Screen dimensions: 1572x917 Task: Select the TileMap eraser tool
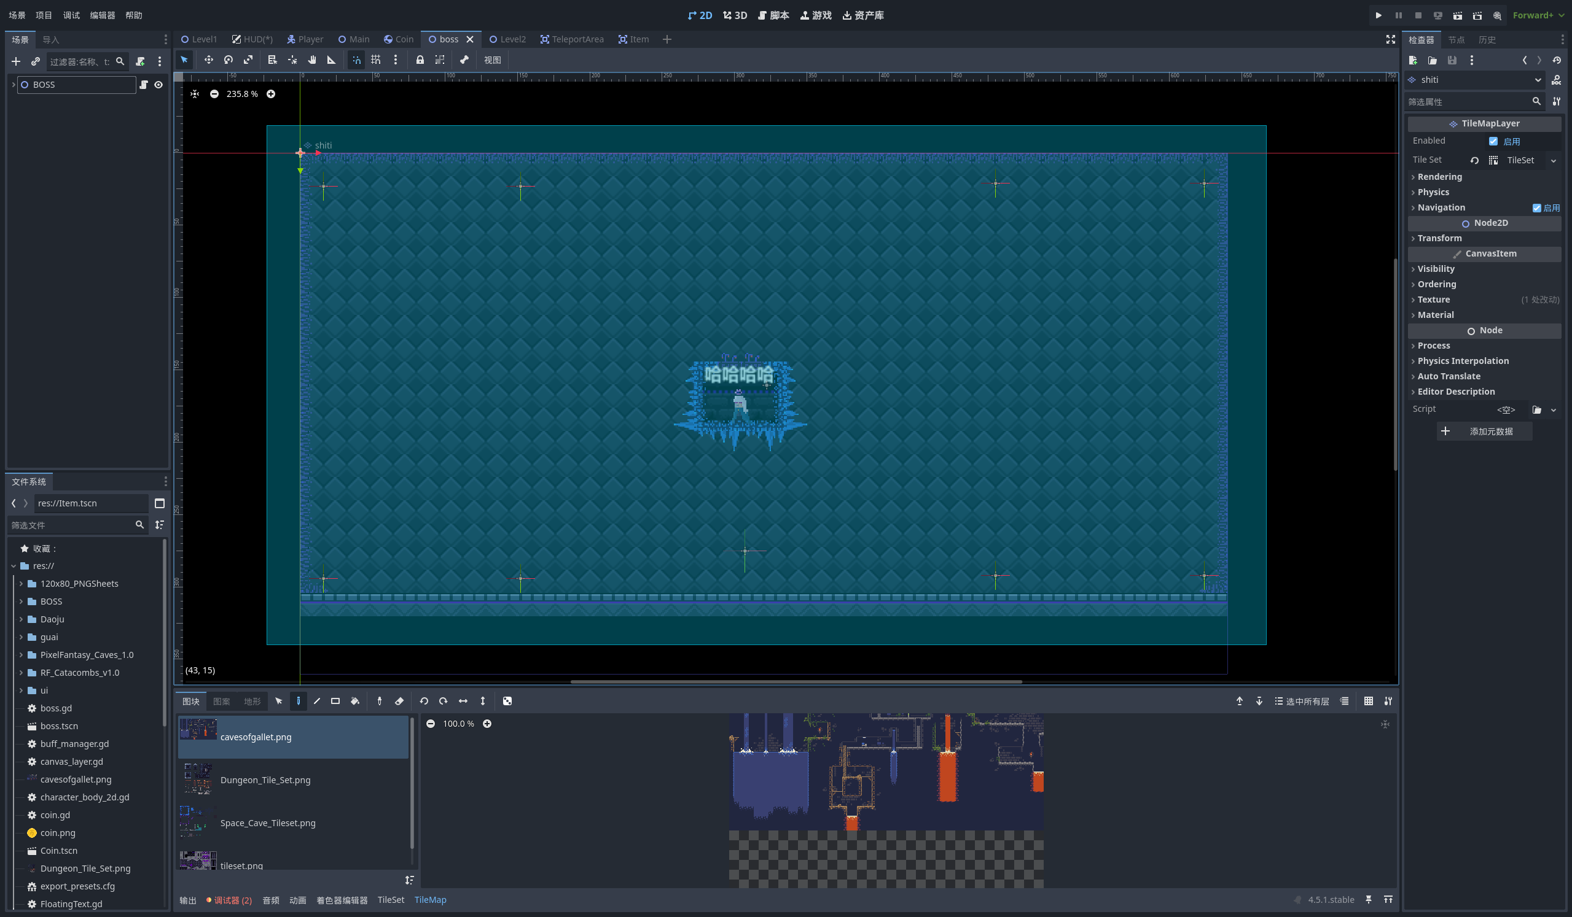[399, 702]
